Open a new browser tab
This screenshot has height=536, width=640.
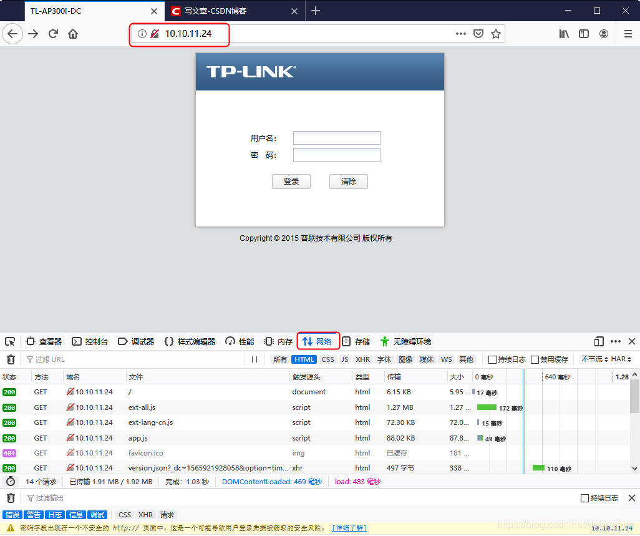316,11
